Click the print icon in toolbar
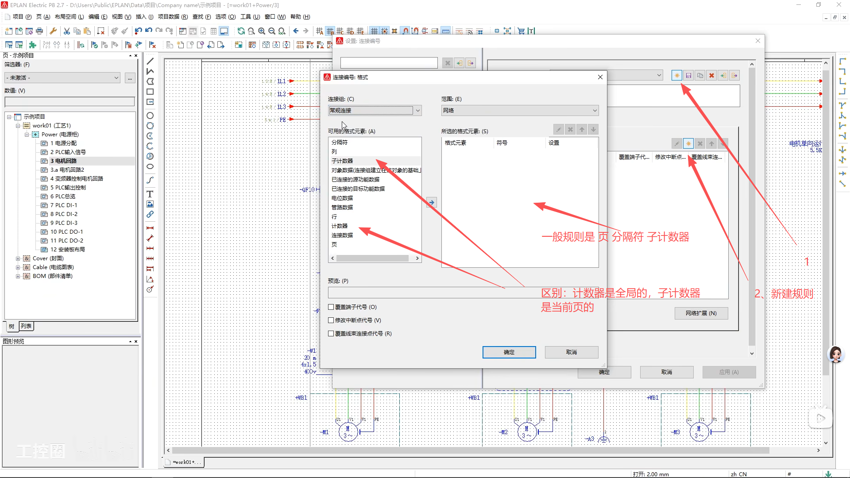850x478 pixels. point(39,31)
